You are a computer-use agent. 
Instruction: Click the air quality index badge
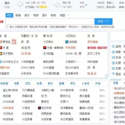pyautogui.click(x=43, y=7)
